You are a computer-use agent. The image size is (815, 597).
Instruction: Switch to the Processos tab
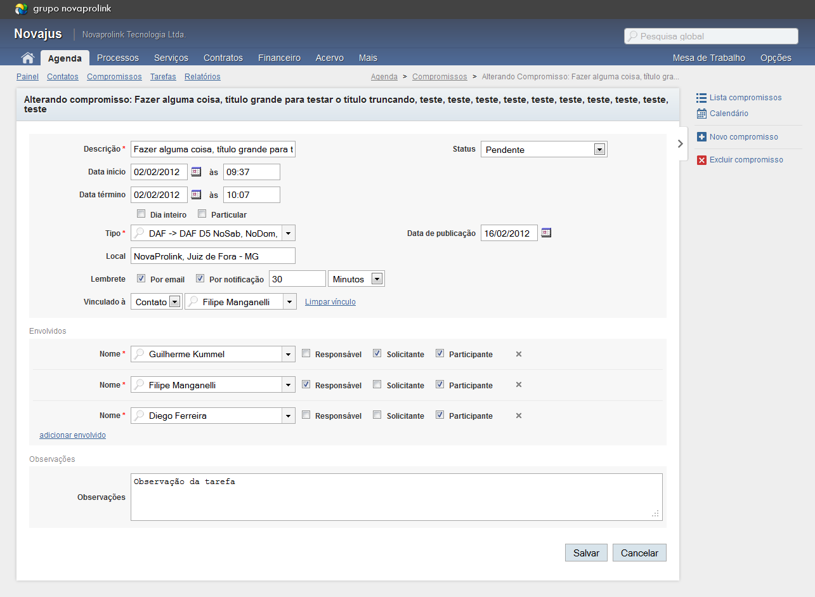[118, 58]
